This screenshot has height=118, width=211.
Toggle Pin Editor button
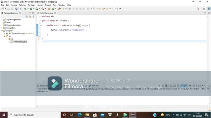click(x=120, y=9)
